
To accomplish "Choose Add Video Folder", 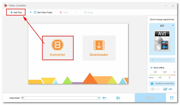I will pos(43,12).
